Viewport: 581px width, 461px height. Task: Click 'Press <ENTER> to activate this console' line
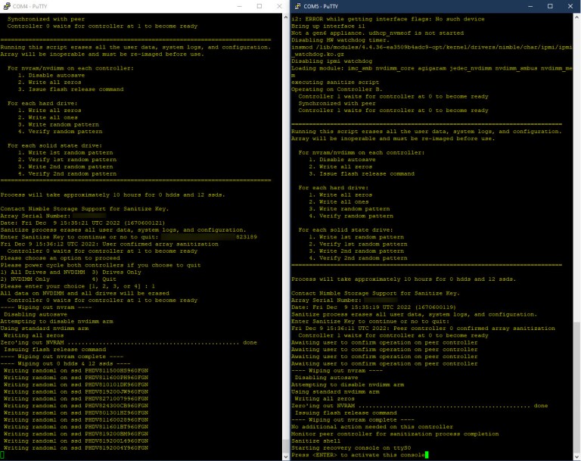tap(358, 455)
